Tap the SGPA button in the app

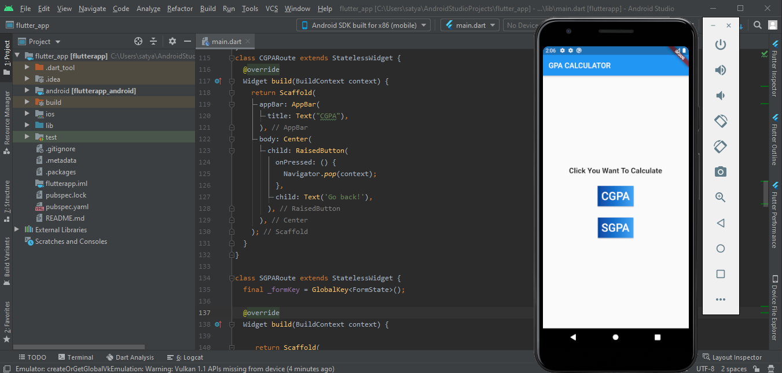pyautogui.click(x=615, y=228)
